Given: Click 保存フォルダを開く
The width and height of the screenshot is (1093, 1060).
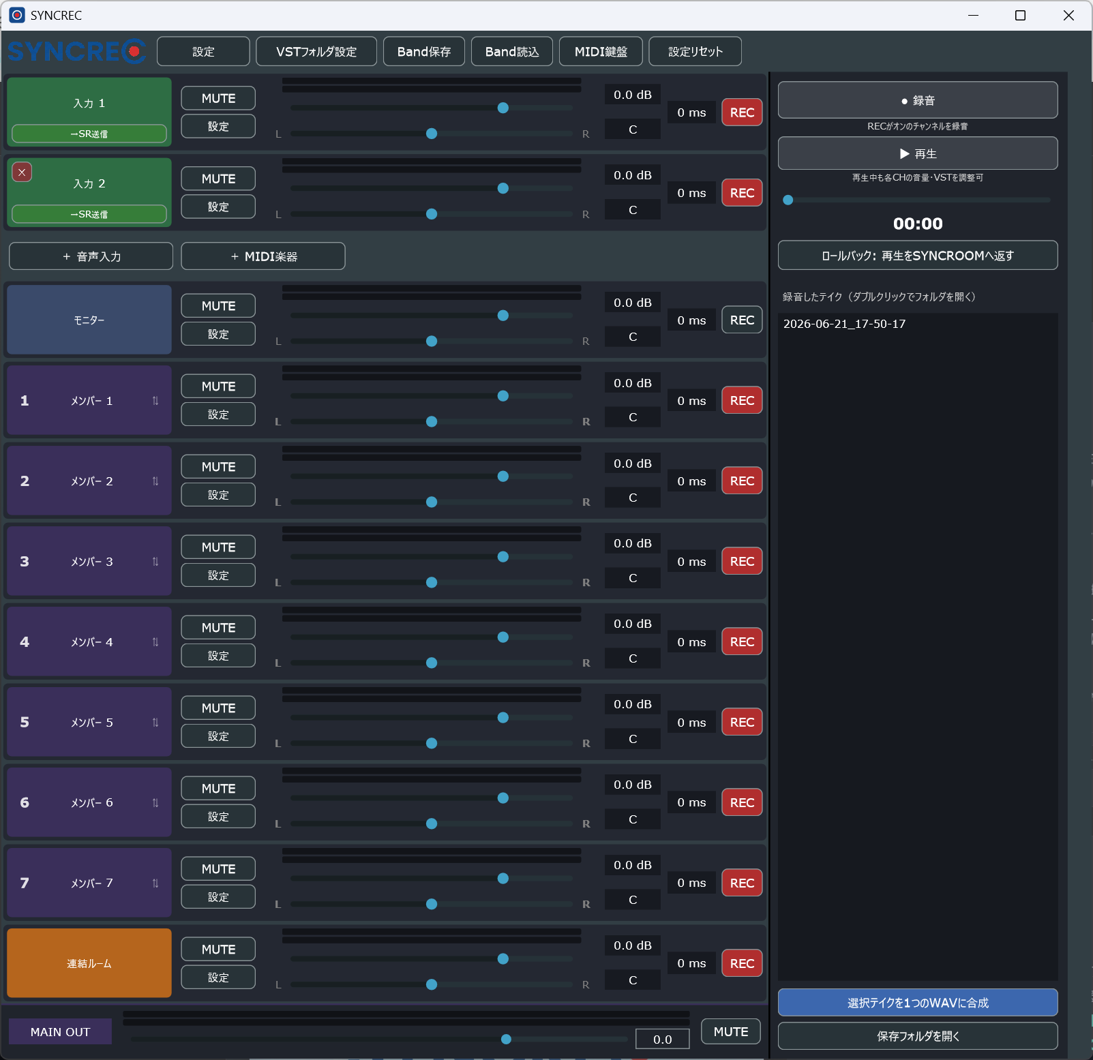Looking at the screenshot, I should [x=918, y=1036].
